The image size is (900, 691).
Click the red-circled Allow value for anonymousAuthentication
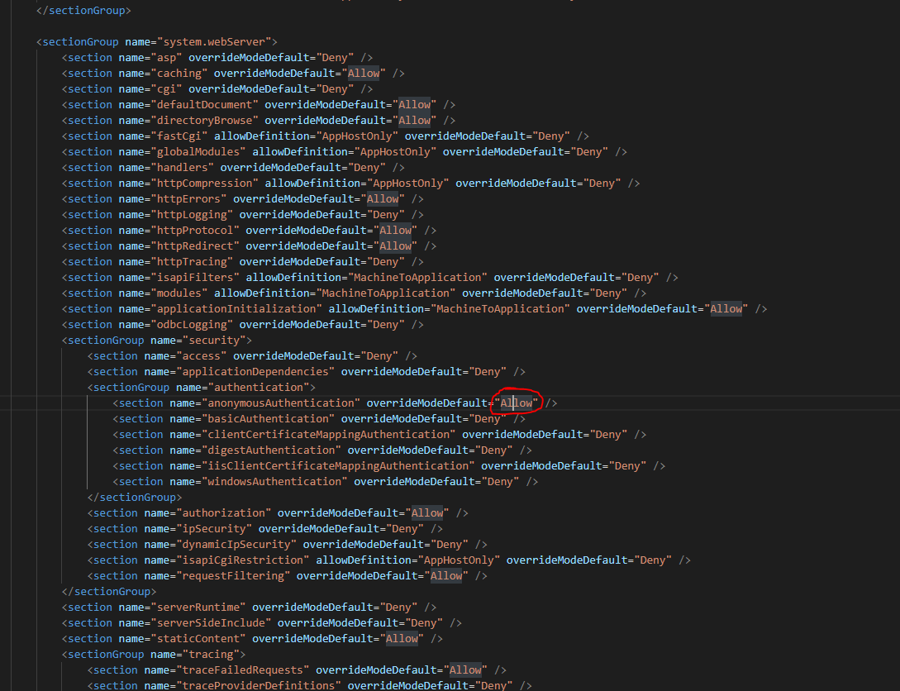[516, 403]
